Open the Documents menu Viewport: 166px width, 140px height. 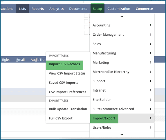coord(78,9)
